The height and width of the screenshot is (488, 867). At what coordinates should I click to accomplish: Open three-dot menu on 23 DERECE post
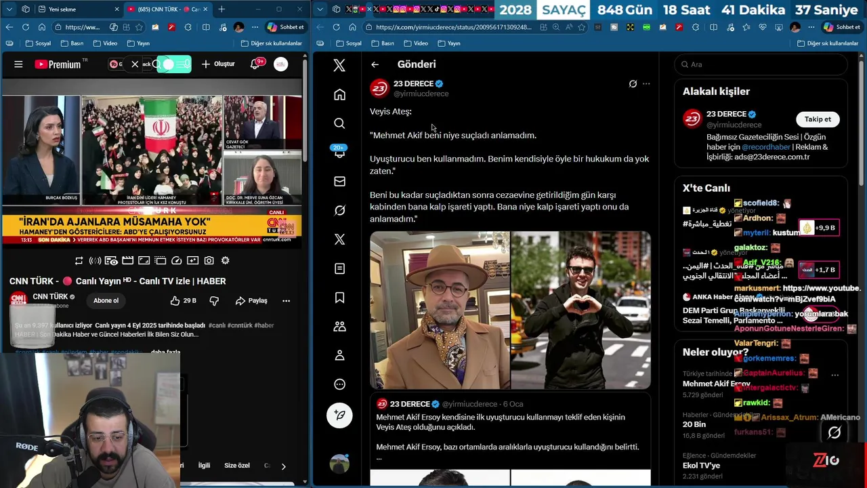[x=646, y=84]
